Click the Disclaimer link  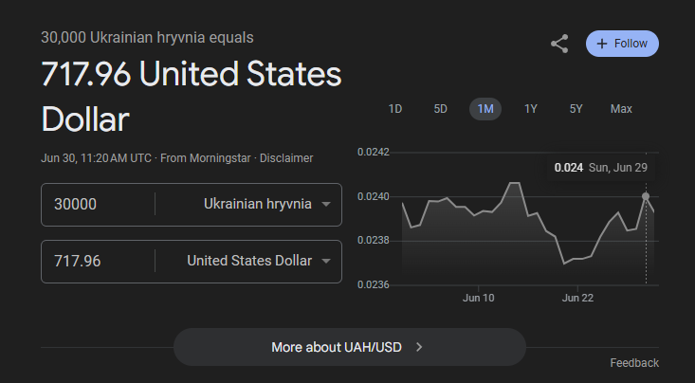coord(286,158)
